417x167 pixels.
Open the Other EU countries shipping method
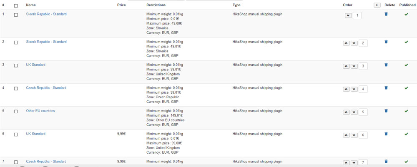coord(40,111)
